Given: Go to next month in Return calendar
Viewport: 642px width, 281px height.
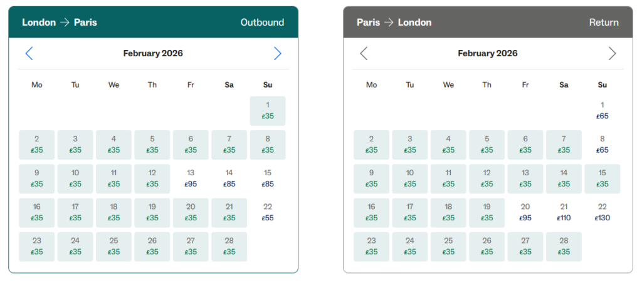Looking at the screenshot, I should pyautogui.click(x=613, y=54).
